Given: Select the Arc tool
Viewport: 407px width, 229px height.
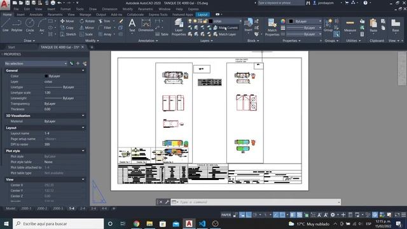Looking at the screenshot, I should (x=42, y=25).
